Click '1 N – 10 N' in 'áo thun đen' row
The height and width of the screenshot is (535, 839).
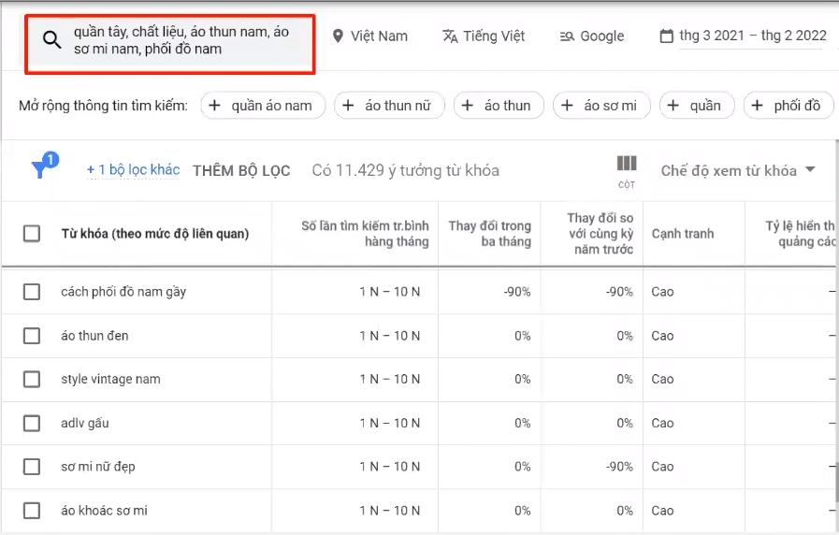(390, 336)
